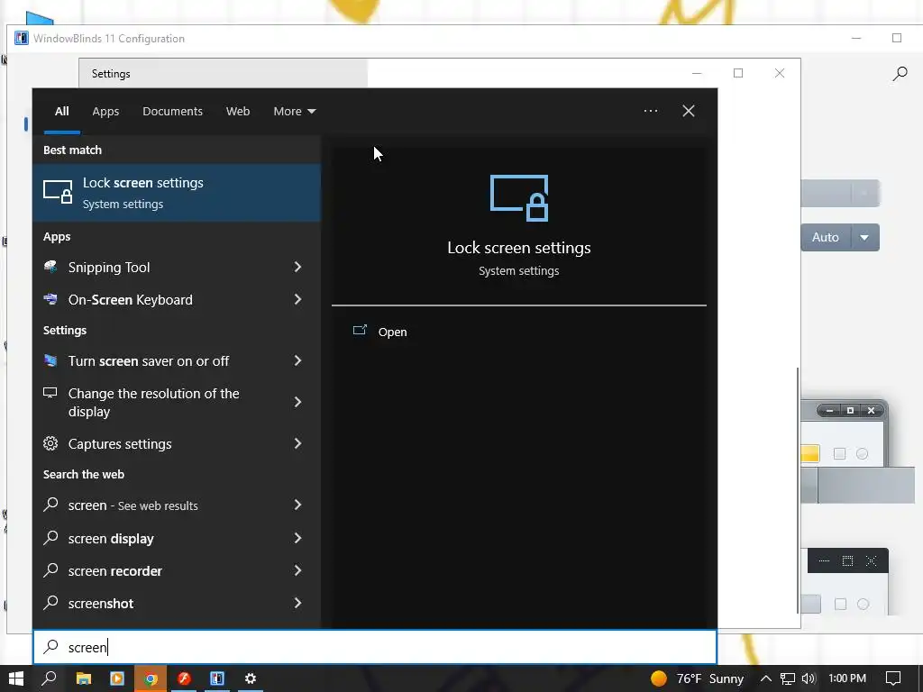Switch to WindowBlinds taskbar icon
This screenshot has width=923, height=692.
(217, 678)
